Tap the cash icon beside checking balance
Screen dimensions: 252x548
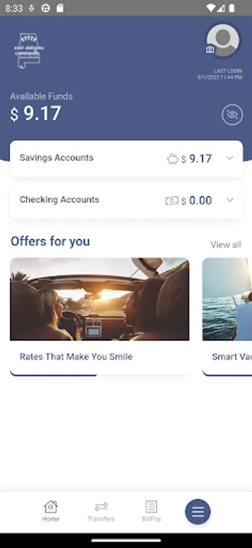(x=171, y=201)
